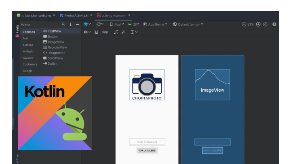Image resolution: width=291 pixels, height=164 pixels.
Task: Search the Palette with magnifier icon
Action: pos(63,24)
